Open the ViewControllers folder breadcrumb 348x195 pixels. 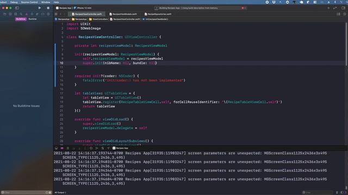click(98, 19)
